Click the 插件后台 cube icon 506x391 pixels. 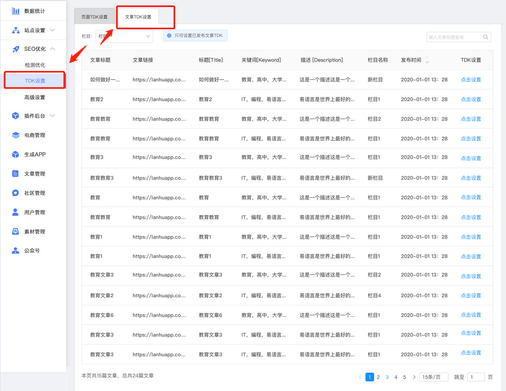[x=16, y=116]
